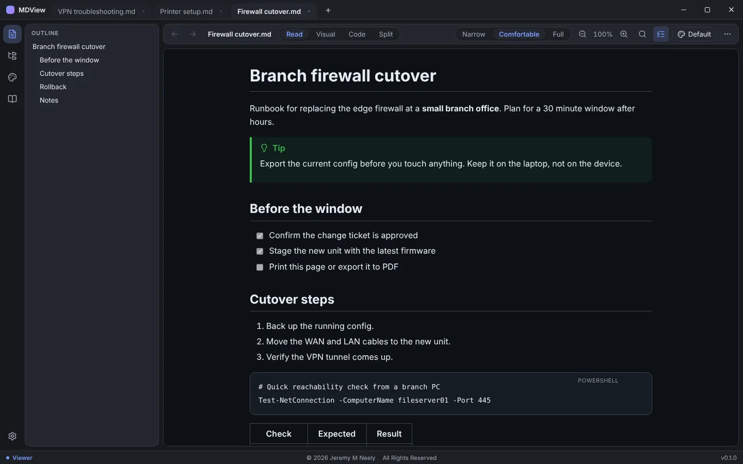The width and height of the screenshot is (743, 464).
Task: Switch to Visual mode
Action: 326,34
